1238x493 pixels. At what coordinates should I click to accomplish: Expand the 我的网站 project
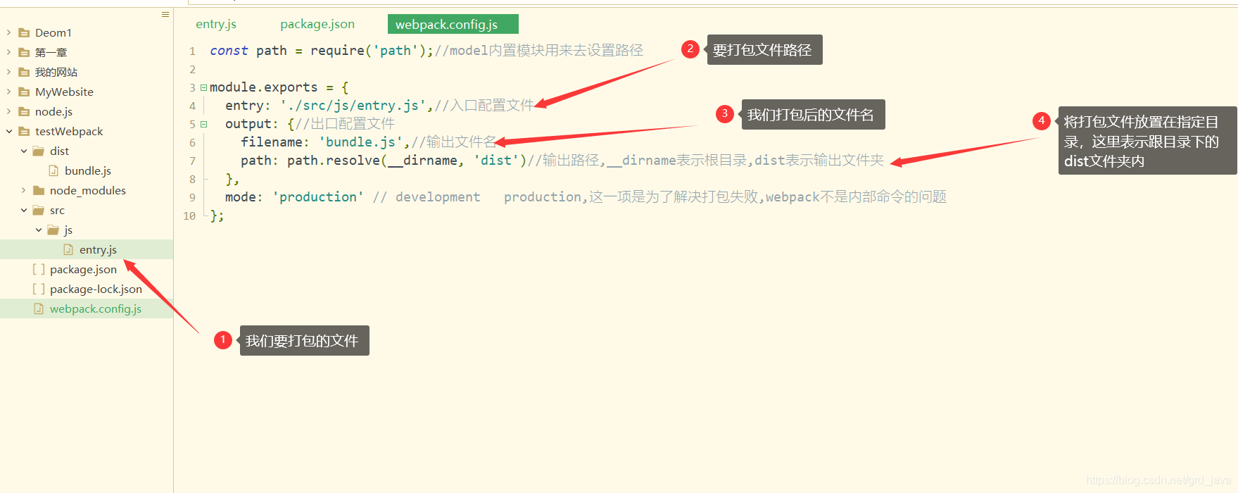(8, 72)
